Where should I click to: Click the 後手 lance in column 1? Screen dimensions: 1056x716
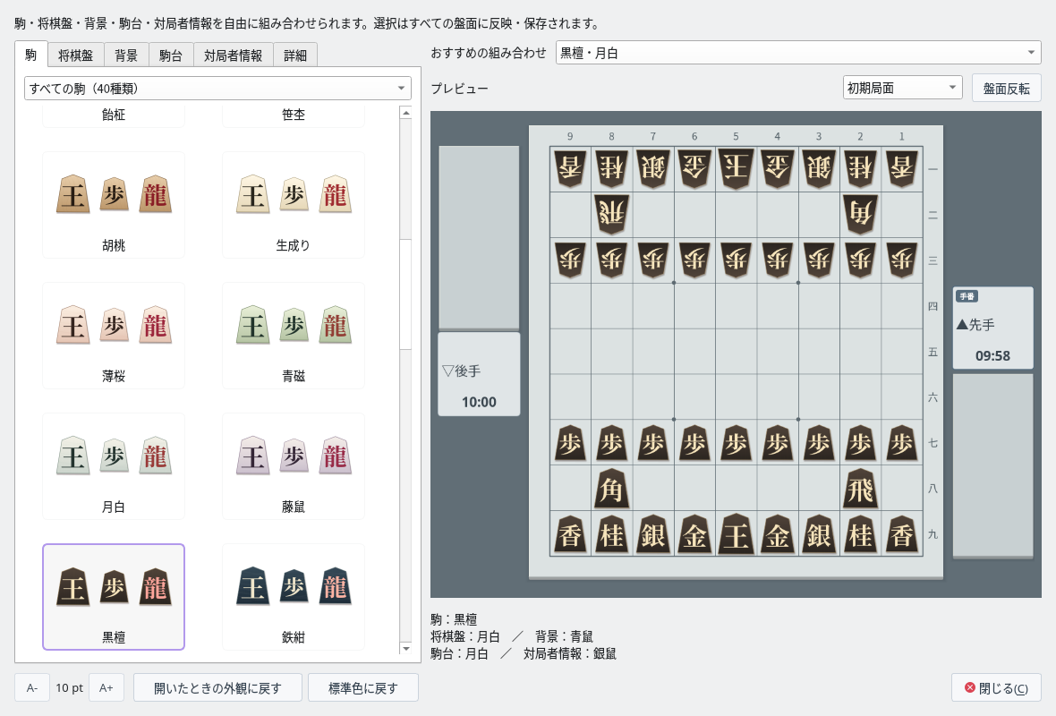[901, 167]
